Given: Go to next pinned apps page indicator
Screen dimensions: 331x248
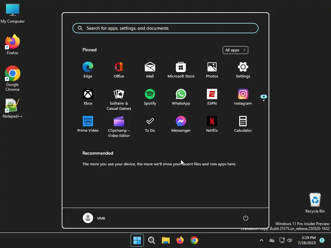Looking at the screenshot, I should [x=264, y=100].
